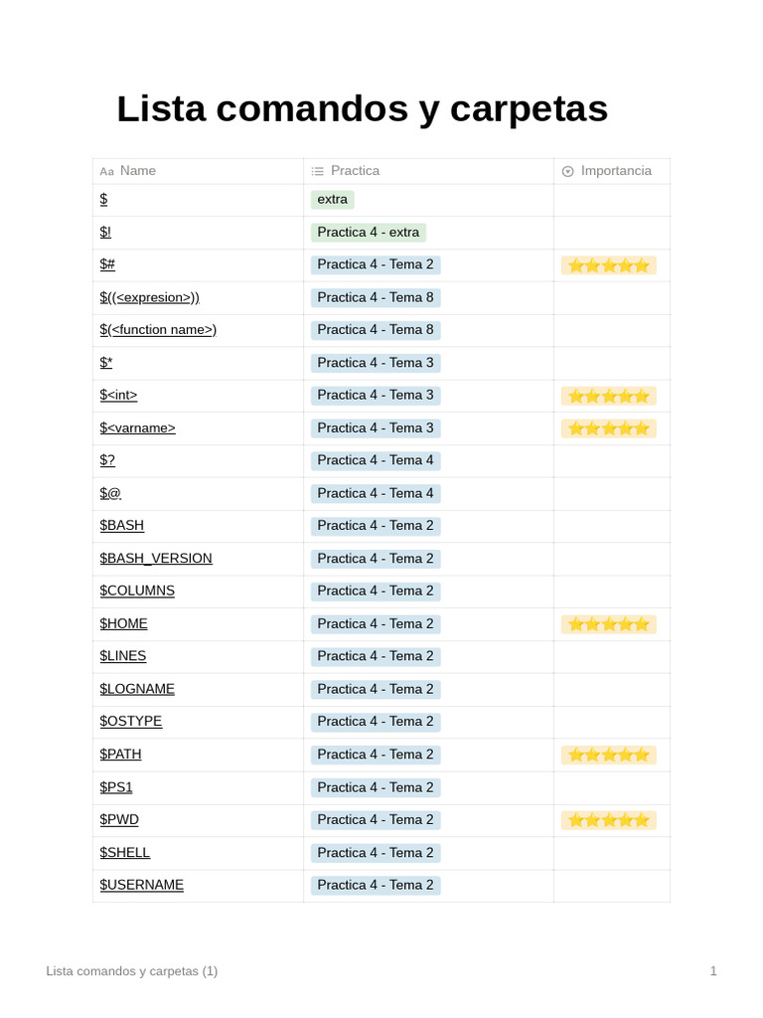Open the $COLUMNS entry link
This screenshot has width=763, height=1018.
[x=137, y=591]
